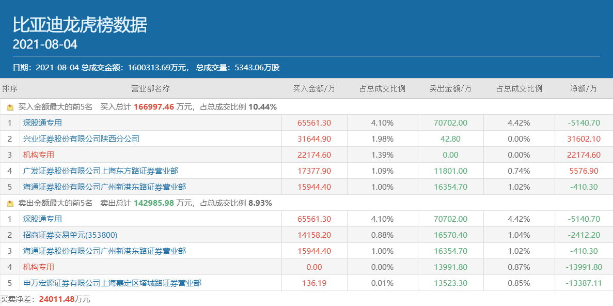Click the bag icon beside 卖出金额最大的前5名
Viewport: 613px width, 306px height.
click(10, 204)
